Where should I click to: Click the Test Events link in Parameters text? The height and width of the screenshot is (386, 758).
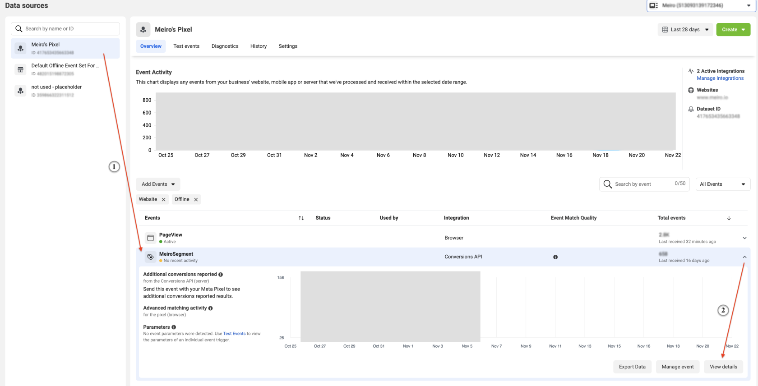[x=234, y=334]
